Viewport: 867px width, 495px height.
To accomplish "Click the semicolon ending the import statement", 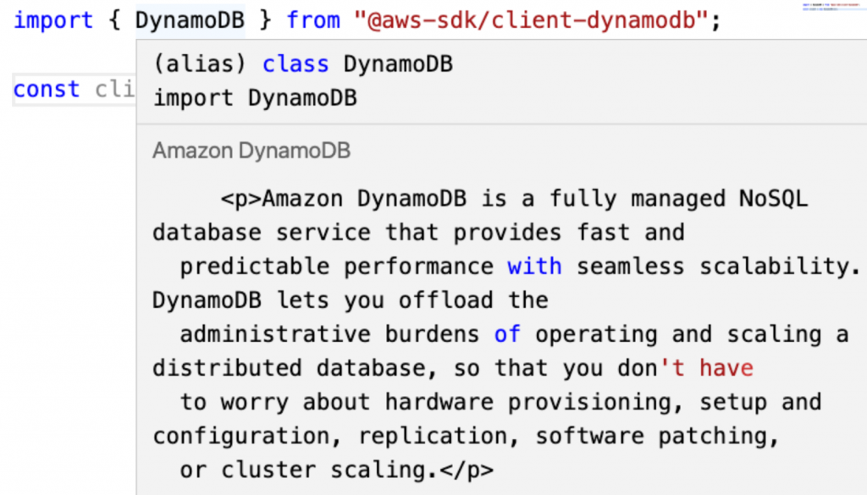I will pyautogui.click(x=717, y=19).
